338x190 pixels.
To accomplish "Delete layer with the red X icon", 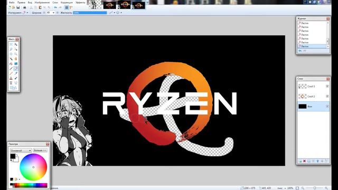I will pos(304,161).
